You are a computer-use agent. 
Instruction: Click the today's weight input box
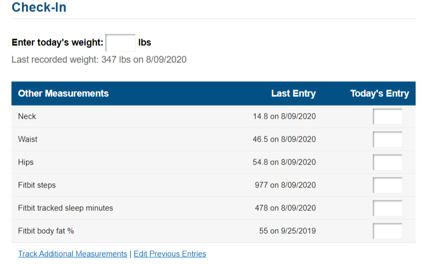(x=120, y=43)
